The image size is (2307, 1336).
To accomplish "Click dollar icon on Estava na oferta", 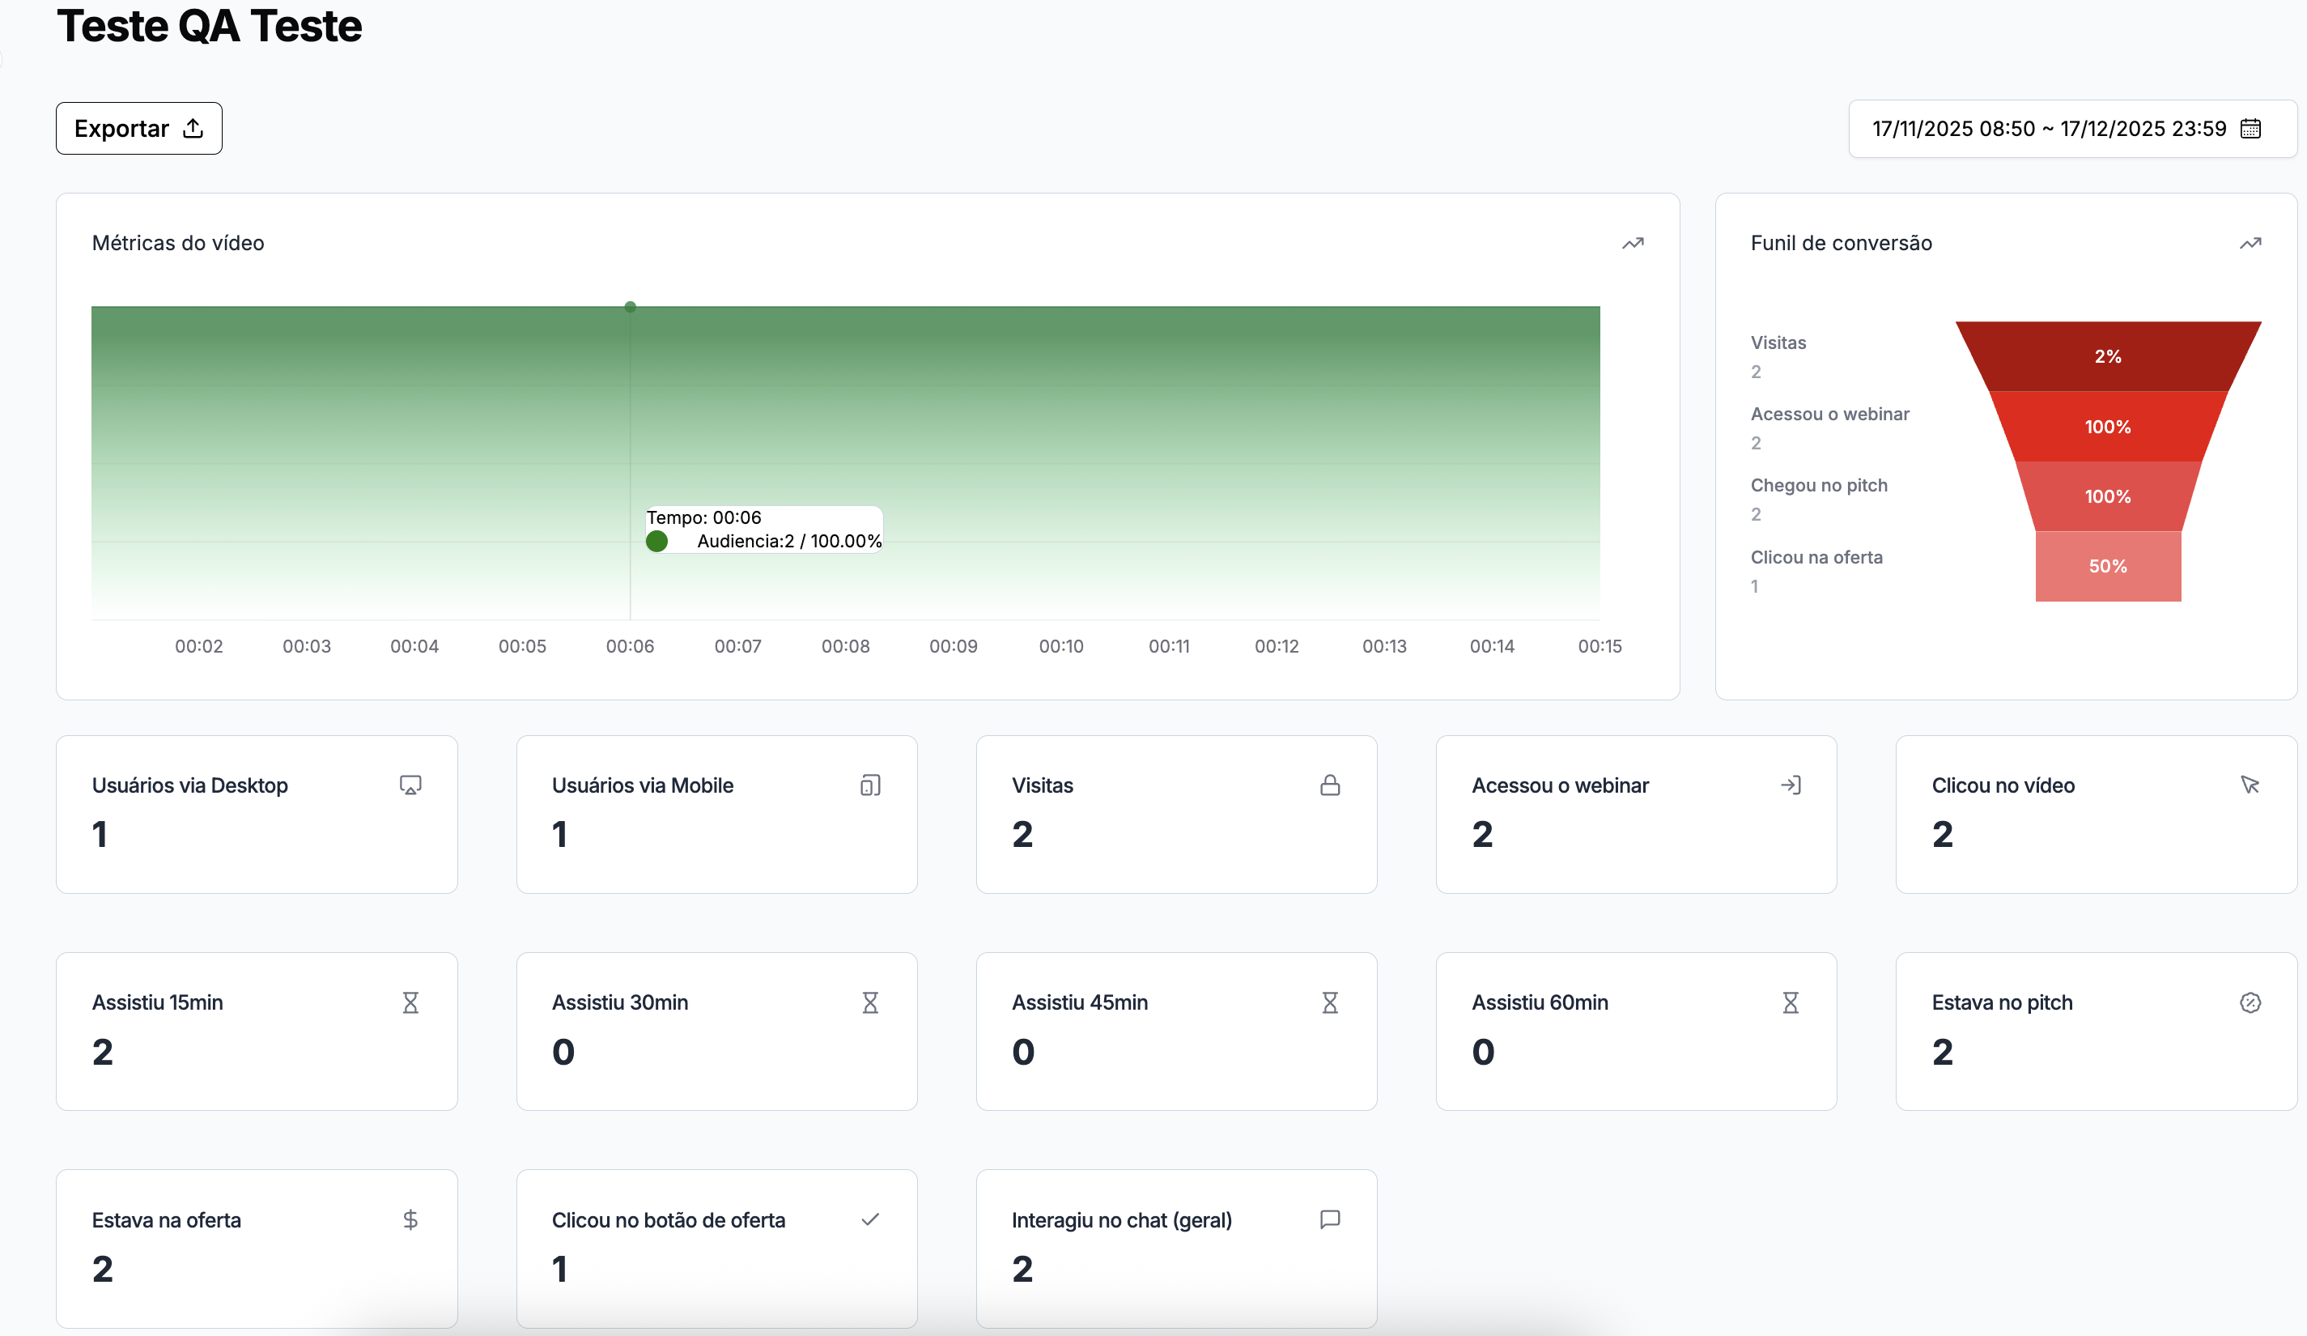I will (410, 1219).
